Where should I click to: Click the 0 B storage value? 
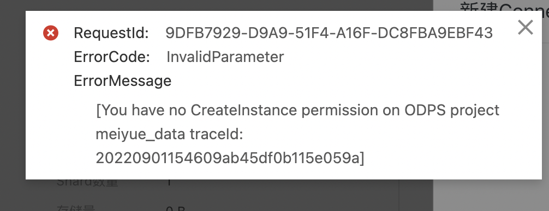[x=175, y=209]
